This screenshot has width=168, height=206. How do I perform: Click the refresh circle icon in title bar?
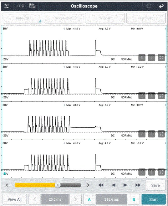149,6
